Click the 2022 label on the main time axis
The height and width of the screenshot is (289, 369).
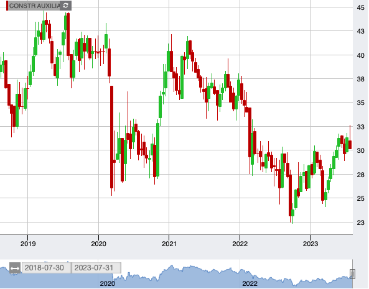click(x=240, y=244)
